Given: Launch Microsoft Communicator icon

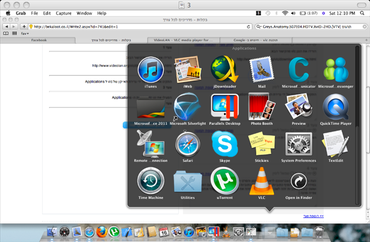Looking at the screenshot, I should pyautogui.click(x=299, y=69).
